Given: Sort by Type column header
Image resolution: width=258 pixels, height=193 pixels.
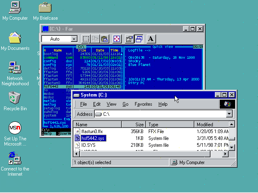Looking at the screenshot, I should (x=170, y=125).
